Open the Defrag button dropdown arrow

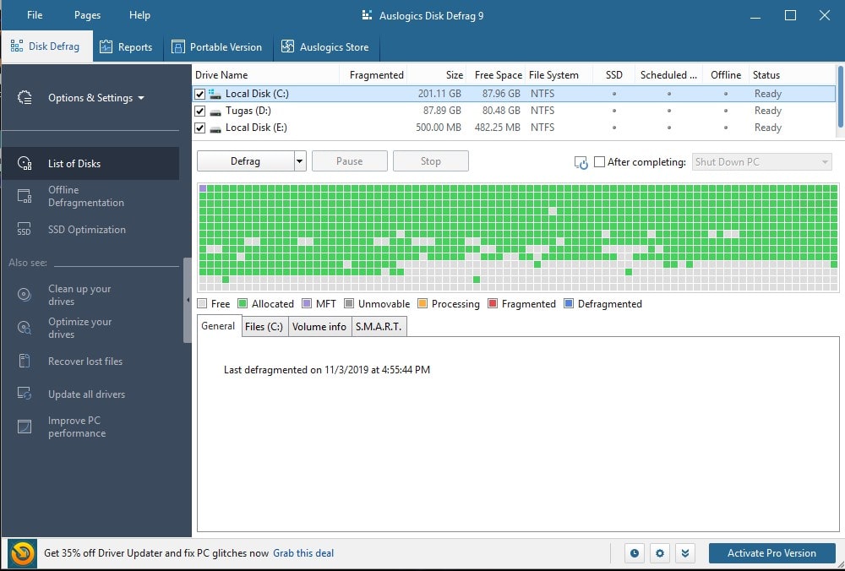(300, 161)
